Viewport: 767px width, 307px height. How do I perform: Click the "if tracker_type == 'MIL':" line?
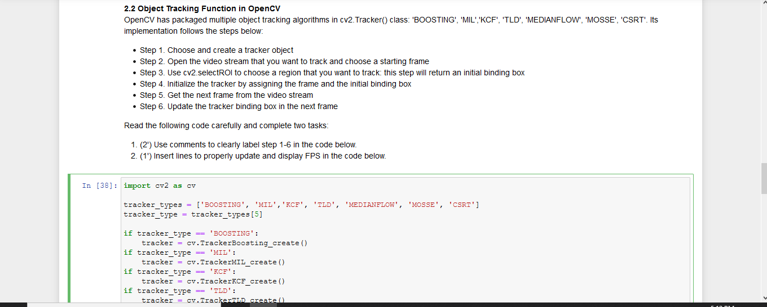[180, 252]
